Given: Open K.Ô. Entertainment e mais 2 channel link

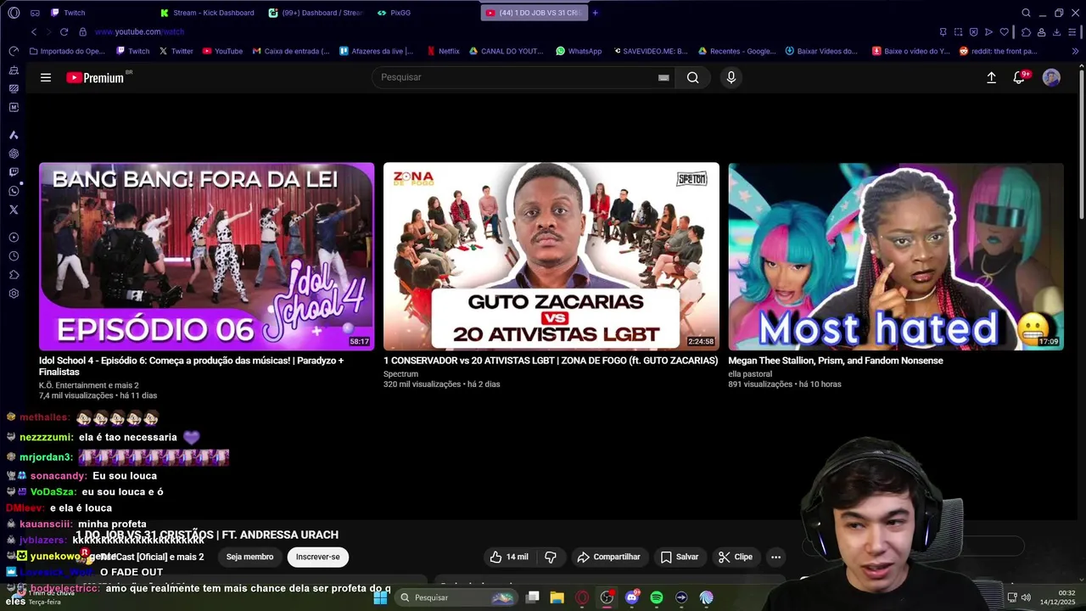Looking at the screenshot, I should point(88,385).
